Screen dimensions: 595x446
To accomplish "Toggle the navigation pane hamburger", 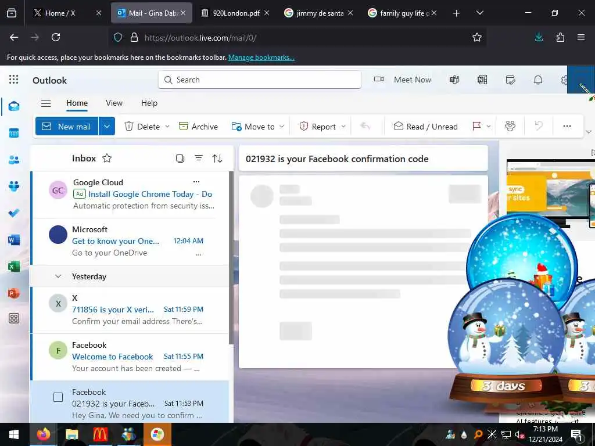I will tap(46, 103).
